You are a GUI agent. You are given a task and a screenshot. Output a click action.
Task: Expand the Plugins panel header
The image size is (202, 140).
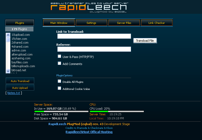tap(20, 23)
